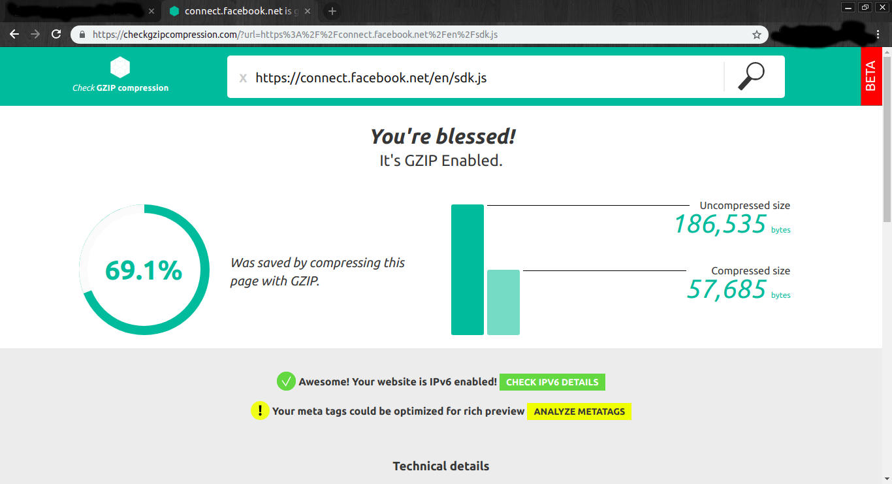Bookmark this page with the star icon
The image size is (892, 484).
(757, 35)
